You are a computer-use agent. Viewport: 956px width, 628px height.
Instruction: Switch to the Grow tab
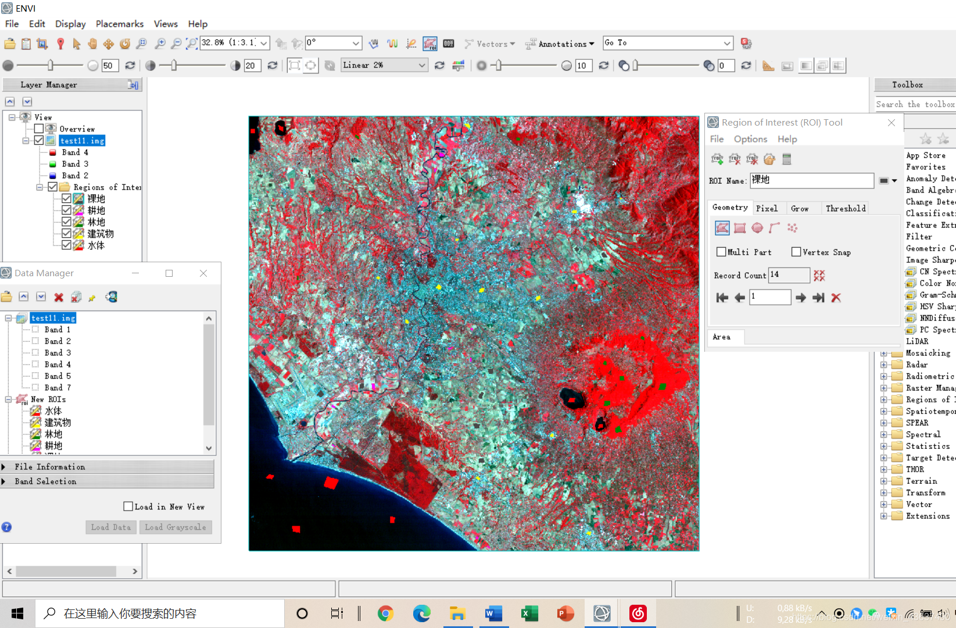(x=800, y=208)
